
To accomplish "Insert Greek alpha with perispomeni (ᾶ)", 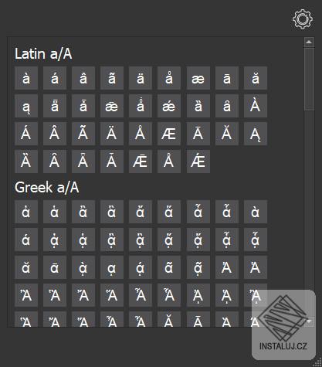I will point(169,267).
